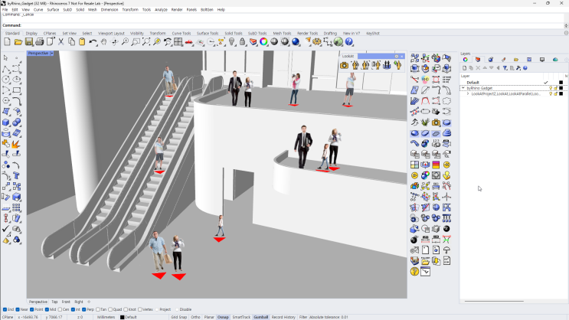Open the Help question mark icon
This screenshot has width=569, height=320.
349,42
